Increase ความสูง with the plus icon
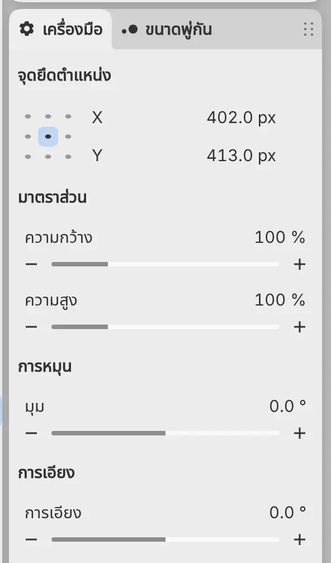 click(x=300, y=327)
